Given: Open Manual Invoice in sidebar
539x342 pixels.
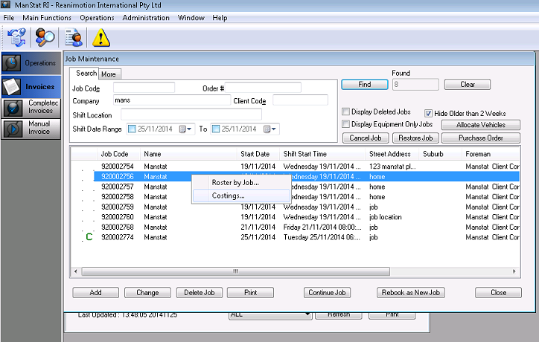Looking at the screenshot, I should click(31, 128).
